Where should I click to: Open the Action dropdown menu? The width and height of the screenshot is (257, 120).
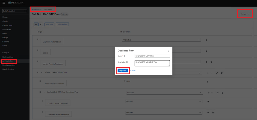coord(244,14)
